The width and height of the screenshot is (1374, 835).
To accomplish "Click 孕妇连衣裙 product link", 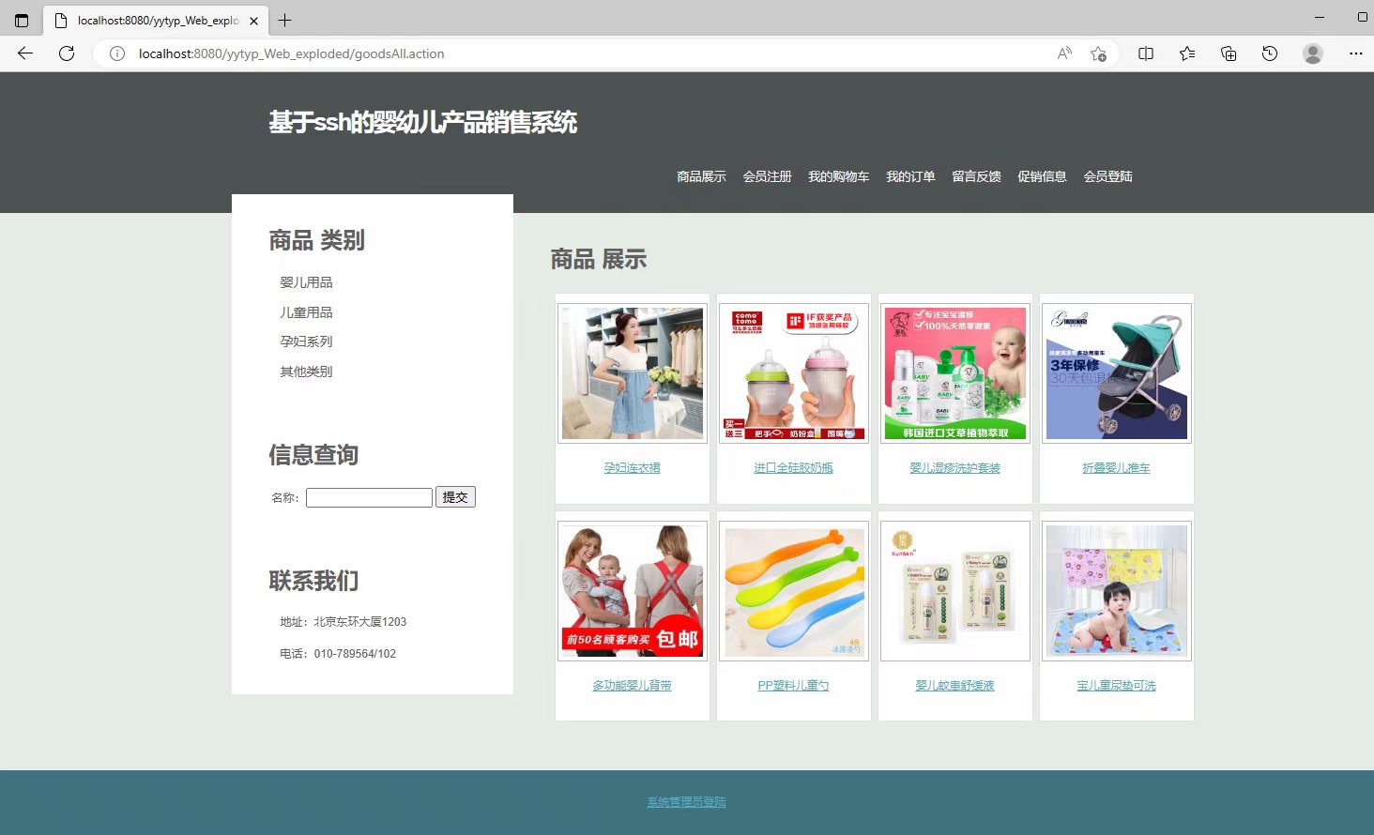I will (633, 468).
